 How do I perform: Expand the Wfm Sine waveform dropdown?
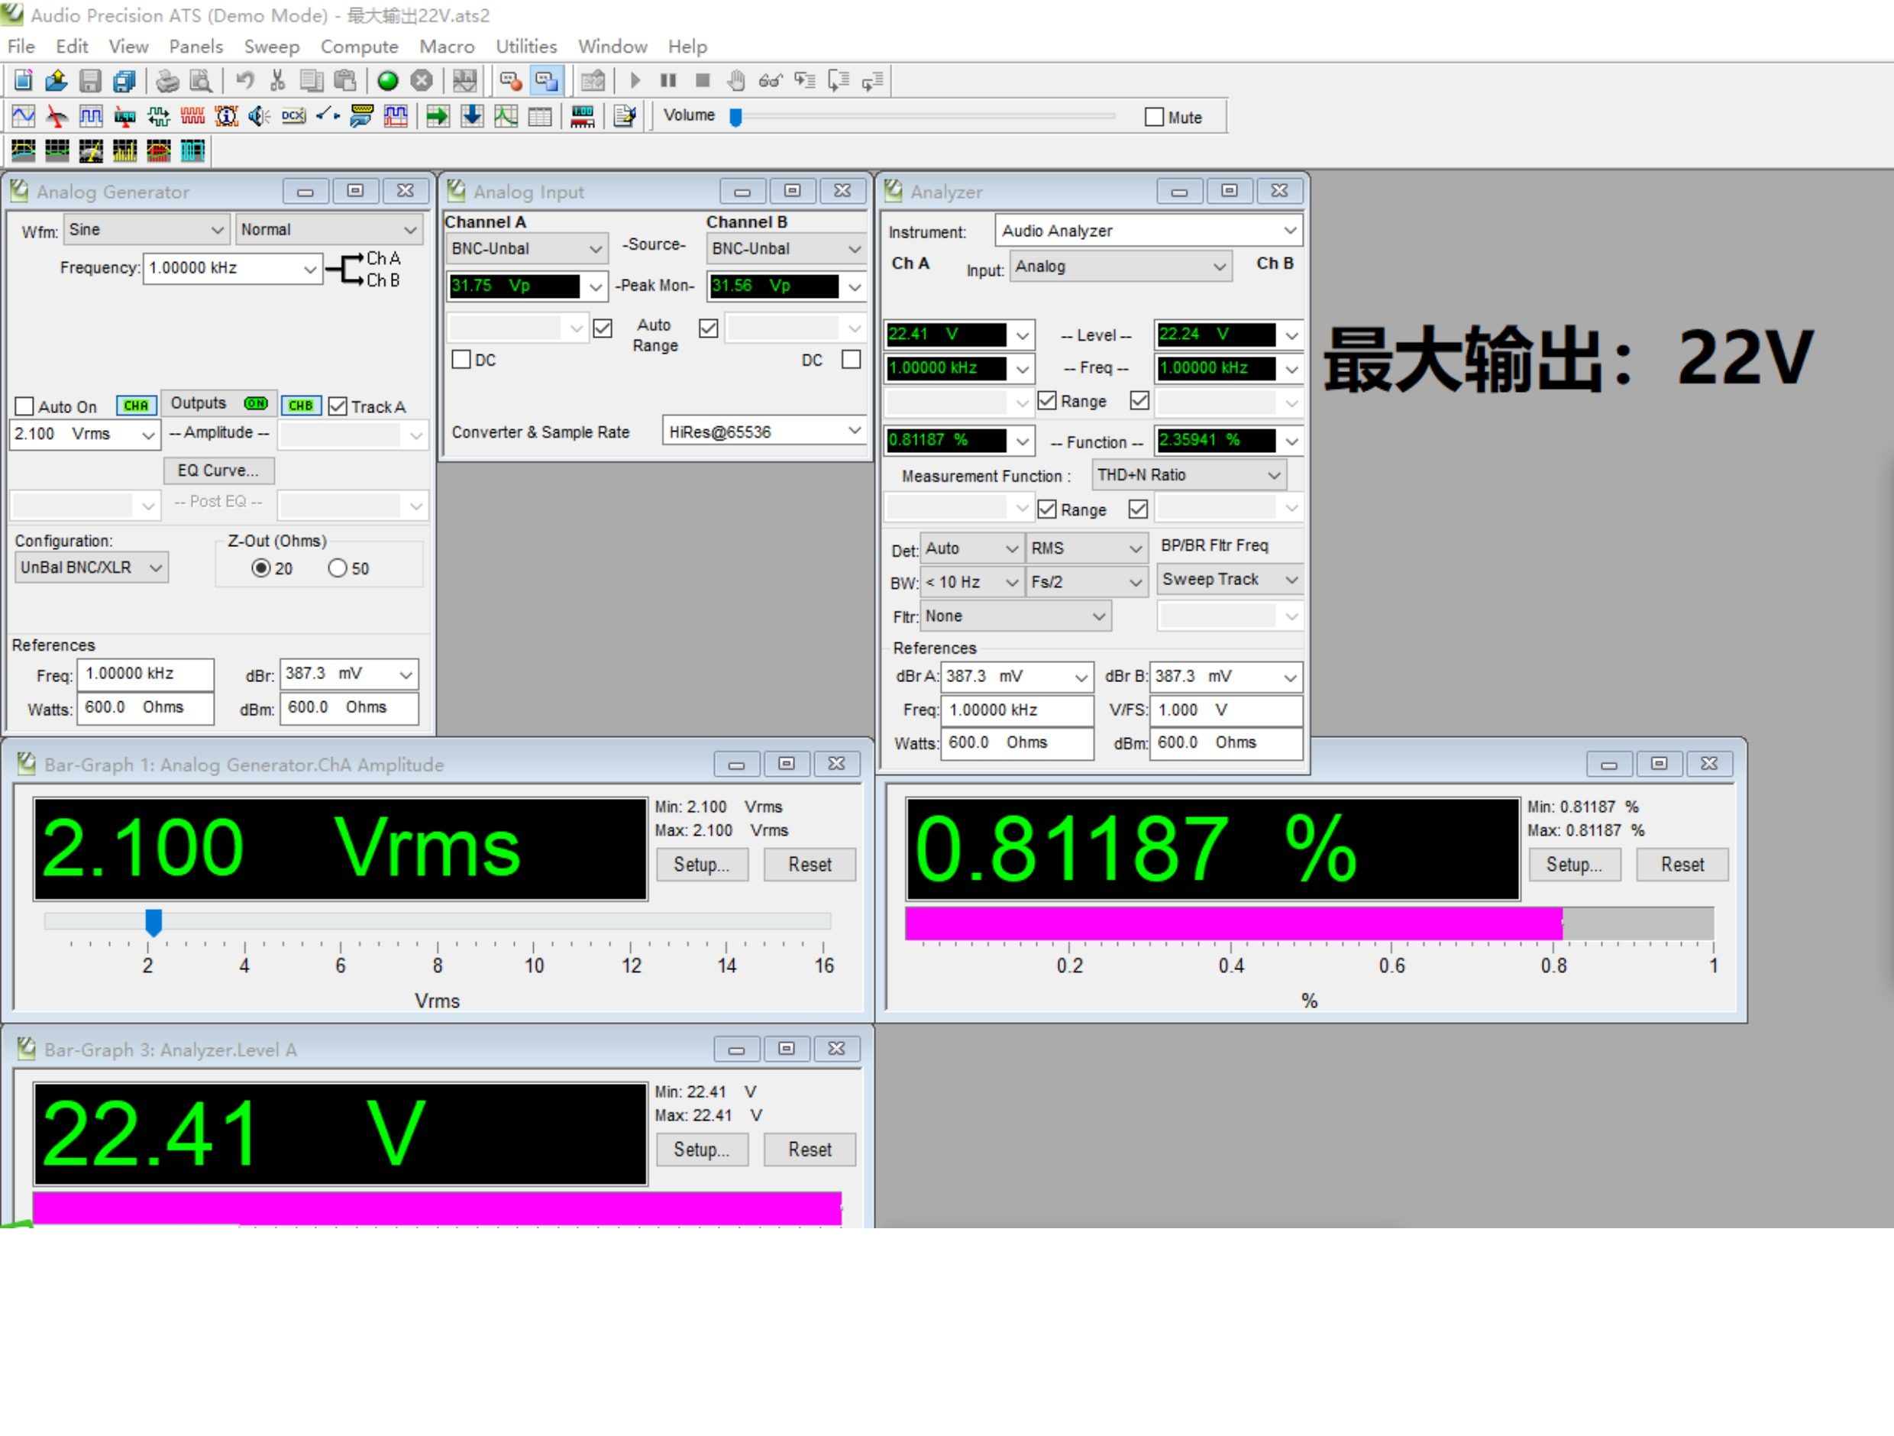(147, 229)
